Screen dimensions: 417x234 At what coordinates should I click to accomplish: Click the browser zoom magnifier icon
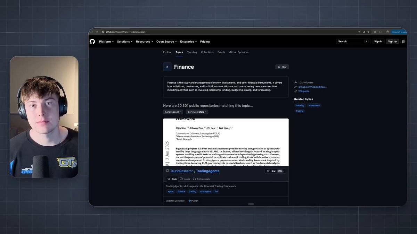[359, 32]
